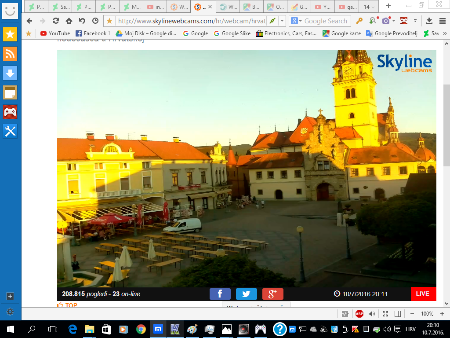Toggle the ABP ad blocker
This screenshot has width=450, height=338.
[x=359, y=313]
